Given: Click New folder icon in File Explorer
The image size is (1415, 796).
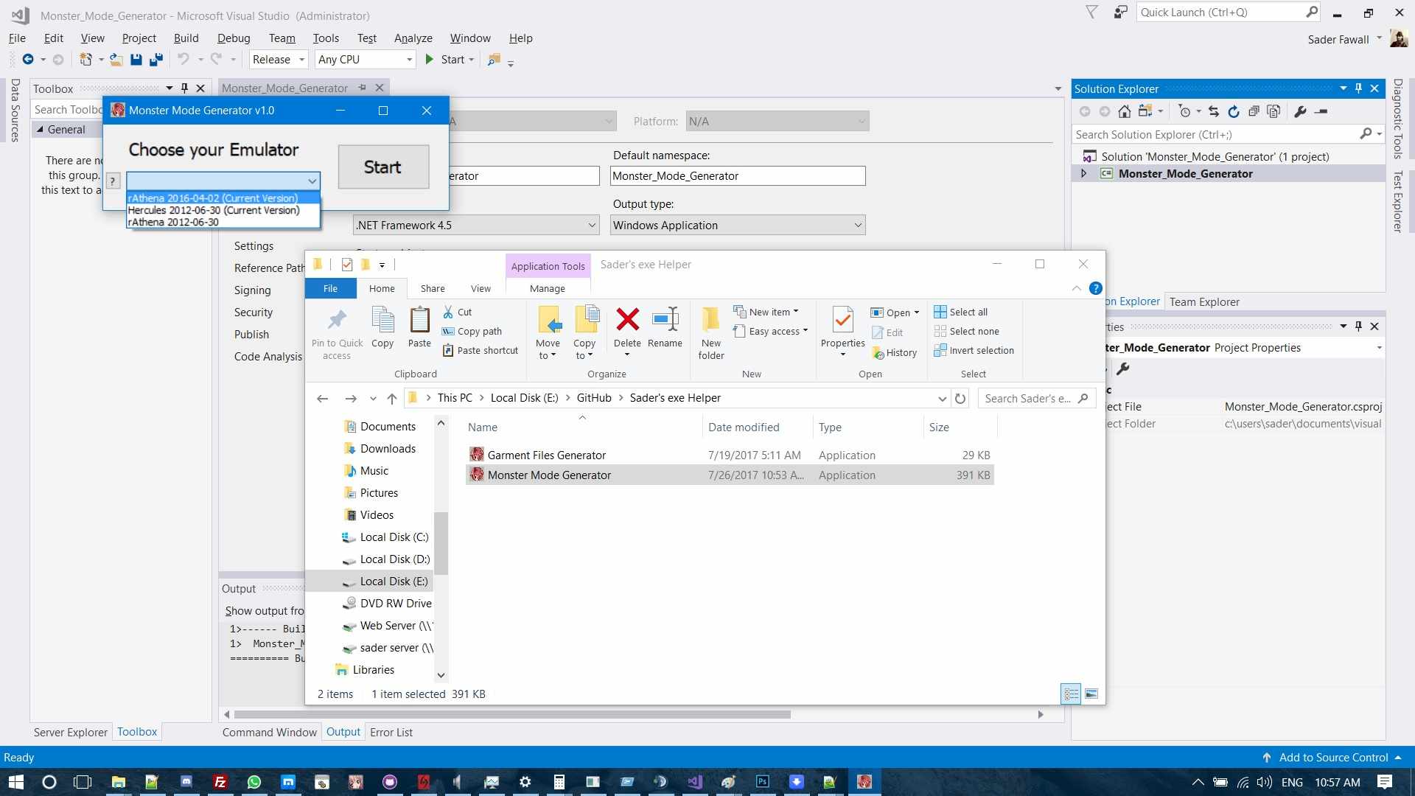Looking at the screenshot, I should [710, 319].
